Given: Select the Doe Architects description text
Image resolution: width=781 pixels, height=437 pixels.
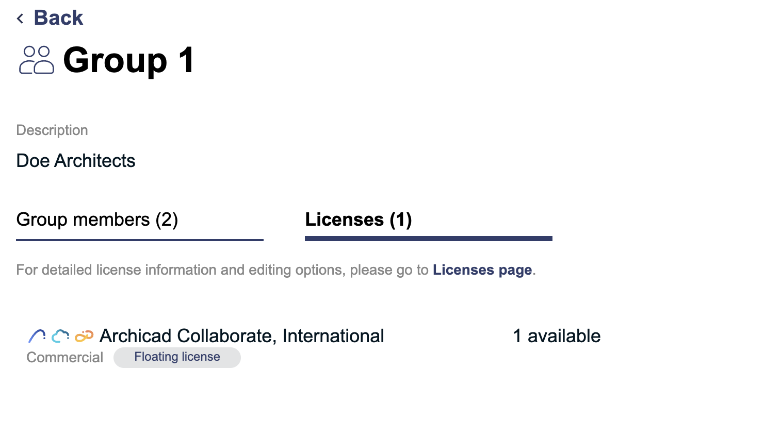Looking at the screenshot, I should point(76,160).
